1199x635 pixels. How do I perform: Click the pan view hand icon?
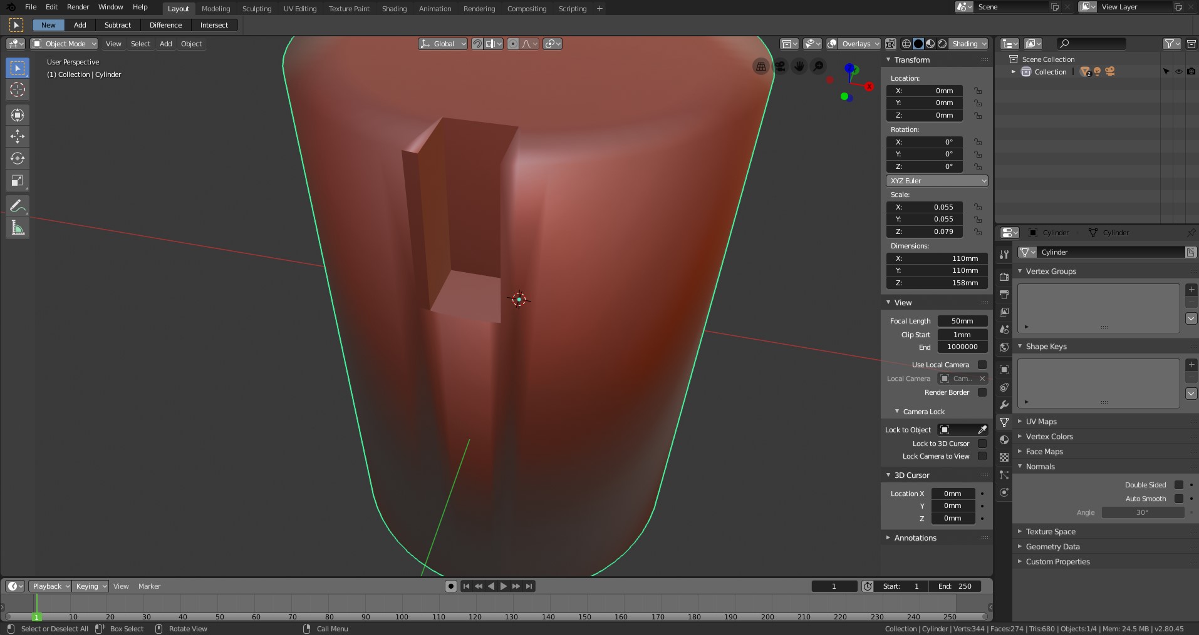coord(799,66)
